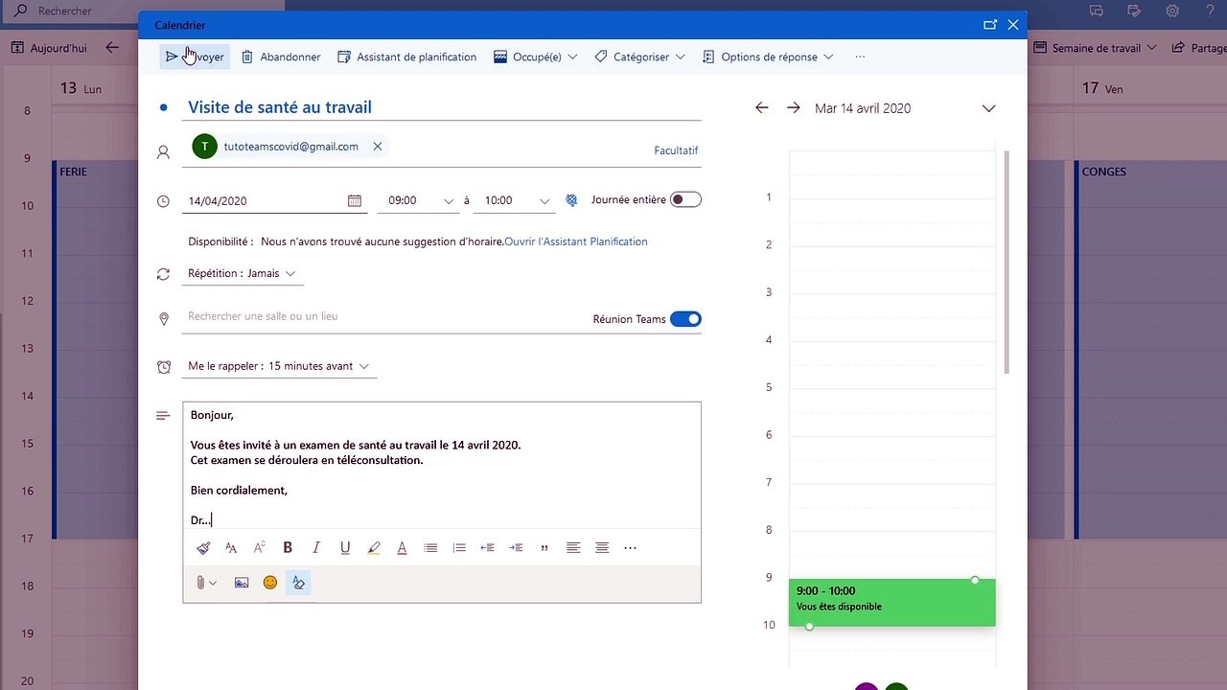Toggle the Réunion Teams switch
1227x690 pixels.
[x=685, y=319]
